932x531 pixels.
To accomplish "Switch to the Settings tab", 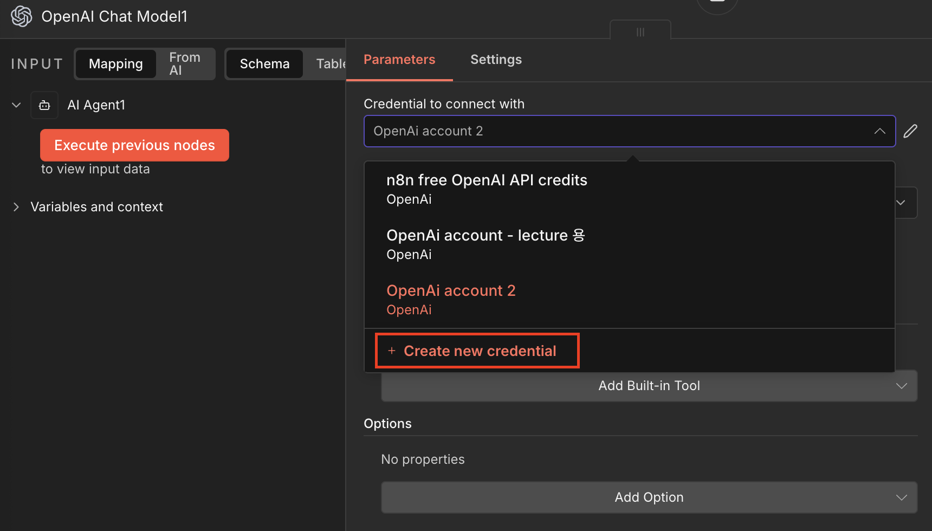I will click(x=496, y=60).
